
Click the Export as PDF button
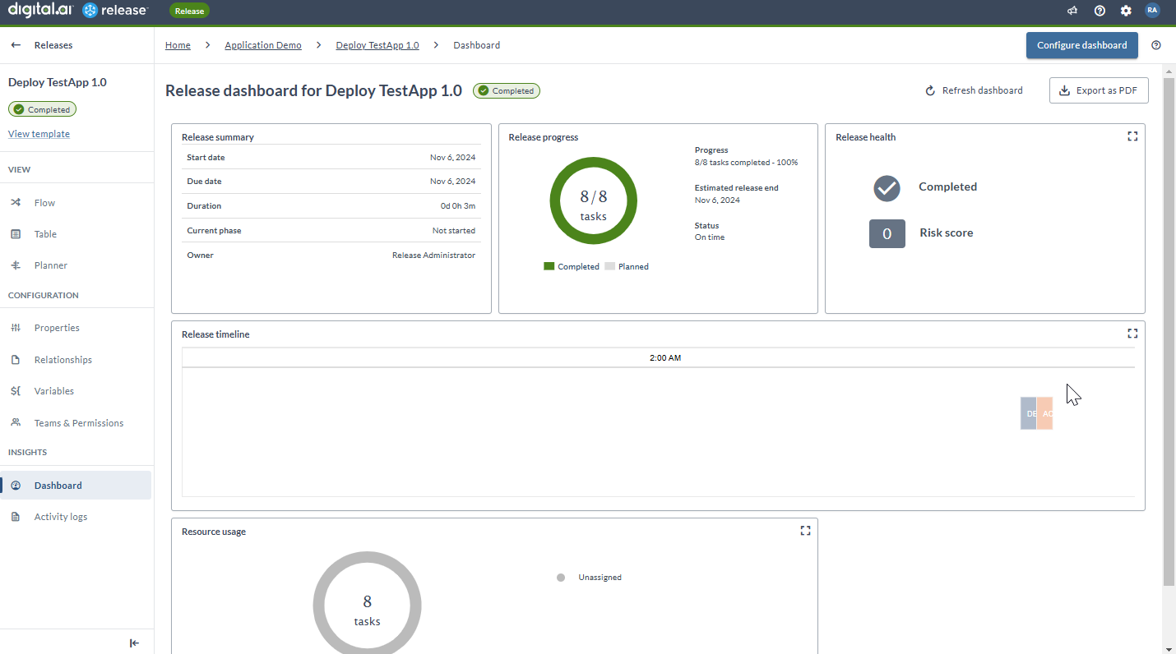[1099, 90]
